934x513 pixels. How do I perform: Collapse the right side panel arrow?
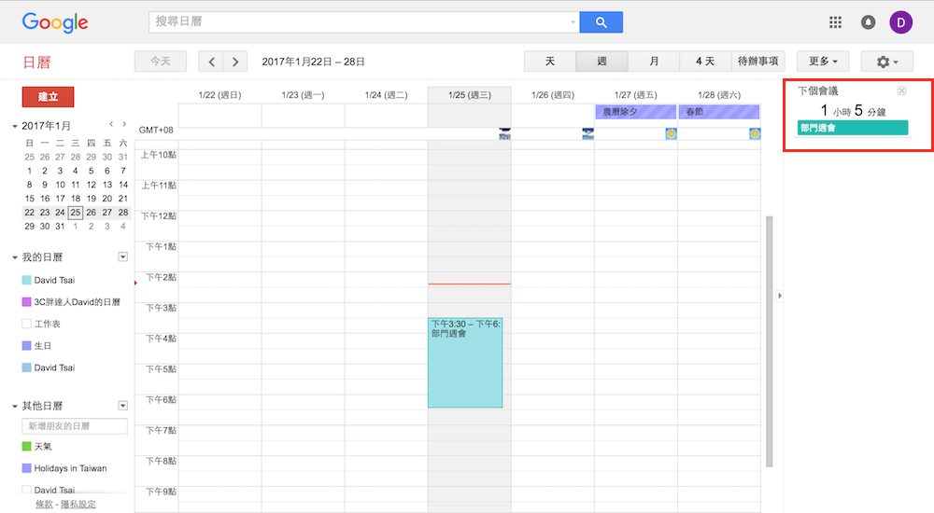click(780, 296)
